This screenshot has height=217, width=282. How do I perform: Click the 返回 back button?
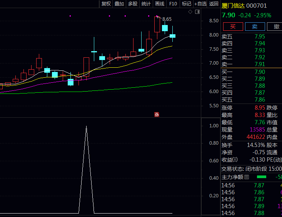click(214, 4)
